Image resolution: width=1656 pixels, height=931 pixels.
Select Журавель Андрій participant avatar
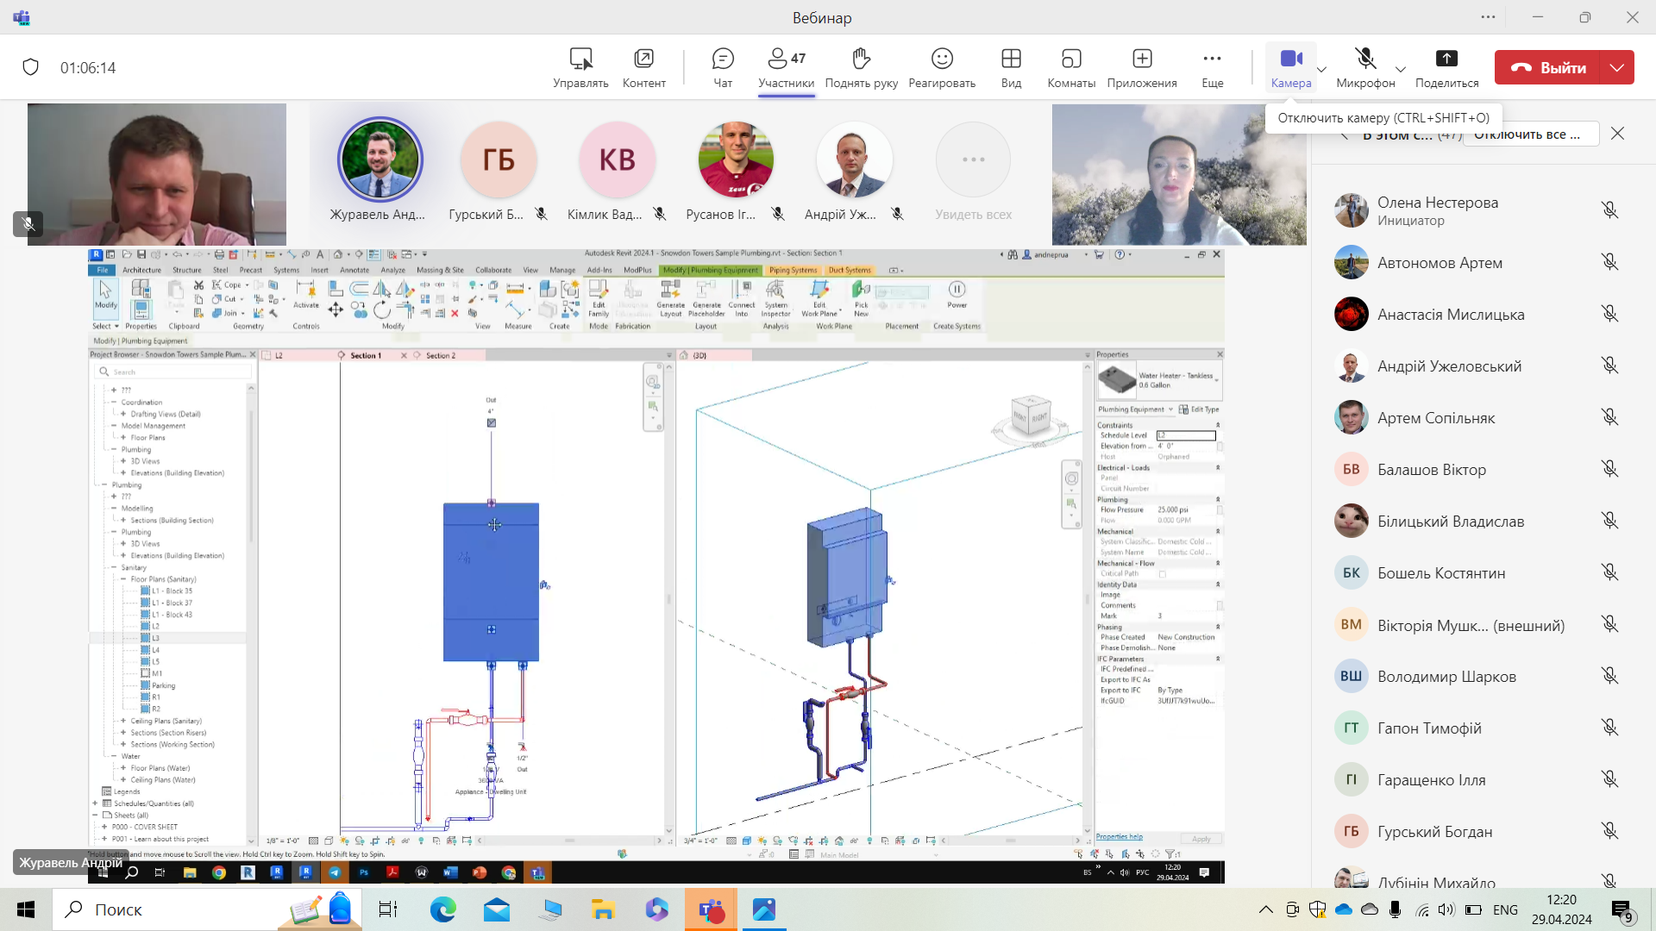coord(379,159)
